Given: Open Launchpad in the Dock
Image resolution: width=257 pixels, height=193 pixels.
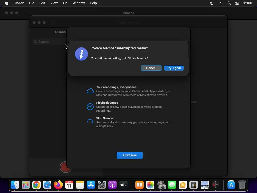Looking at the screenshot, I should tap(26, 185).
